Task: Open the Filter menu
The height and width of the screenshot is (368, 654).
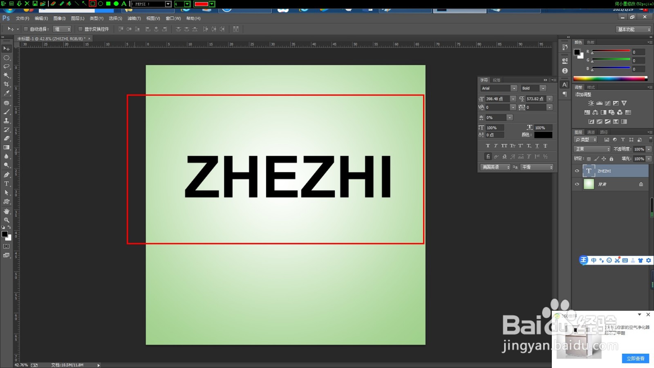Action: pos(134,18)
